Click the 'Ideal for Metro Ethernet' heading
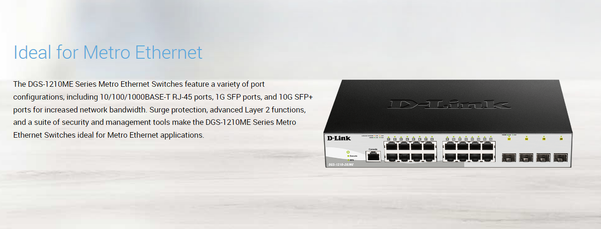 click(108, 52)
